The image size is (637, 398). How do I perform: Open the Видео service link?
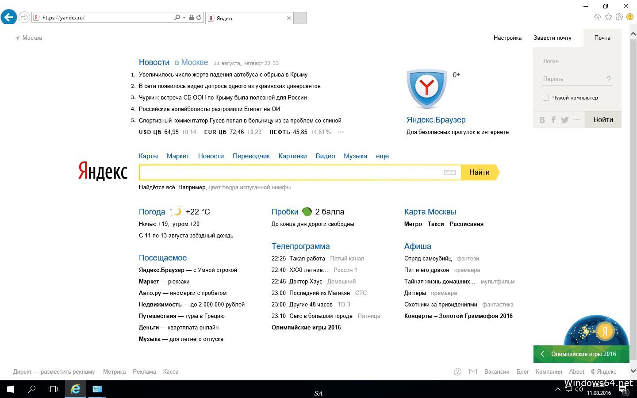tap(325, 156)
